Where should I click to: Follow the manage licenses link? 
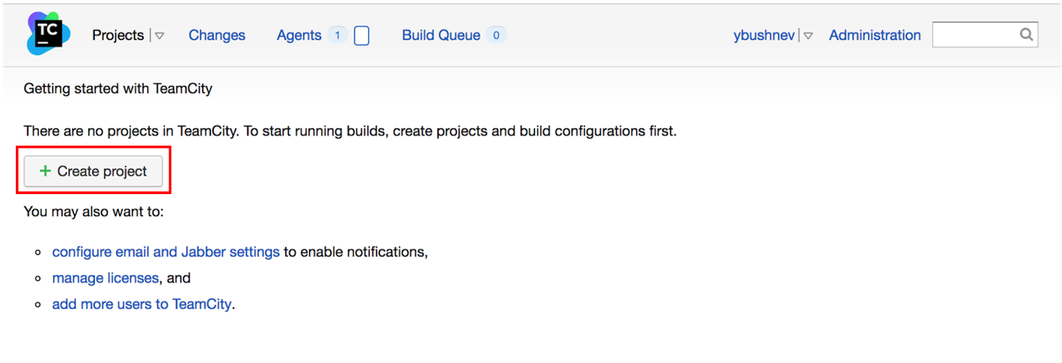106,278
